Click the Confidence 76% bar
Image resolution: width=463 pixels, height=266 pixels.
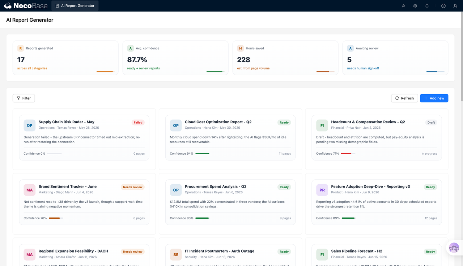56,218
